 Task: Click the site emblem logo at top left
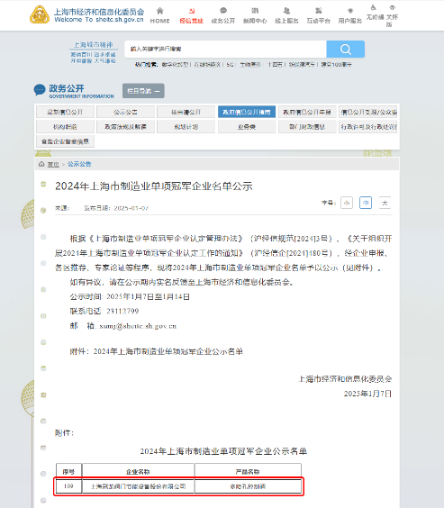tap(40, 15)
